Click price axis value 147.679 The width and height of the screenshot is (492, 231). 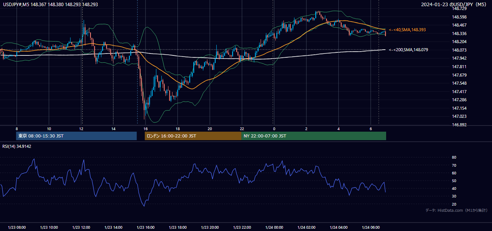459,75
